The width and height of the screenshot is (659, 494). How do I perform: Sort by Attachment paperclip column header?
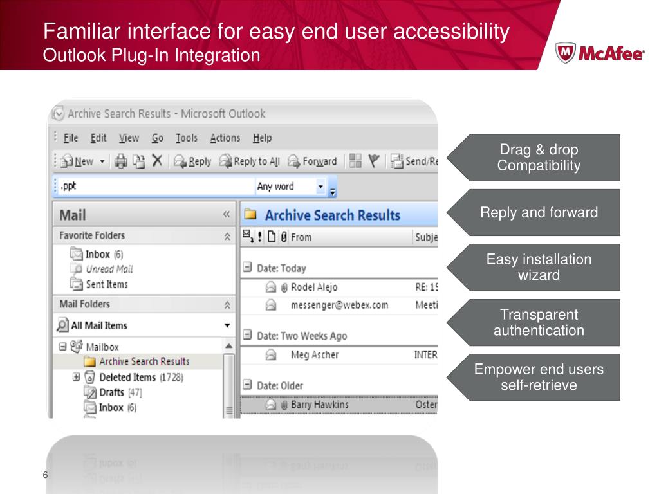pyautogui.click(x=284, y=237)
